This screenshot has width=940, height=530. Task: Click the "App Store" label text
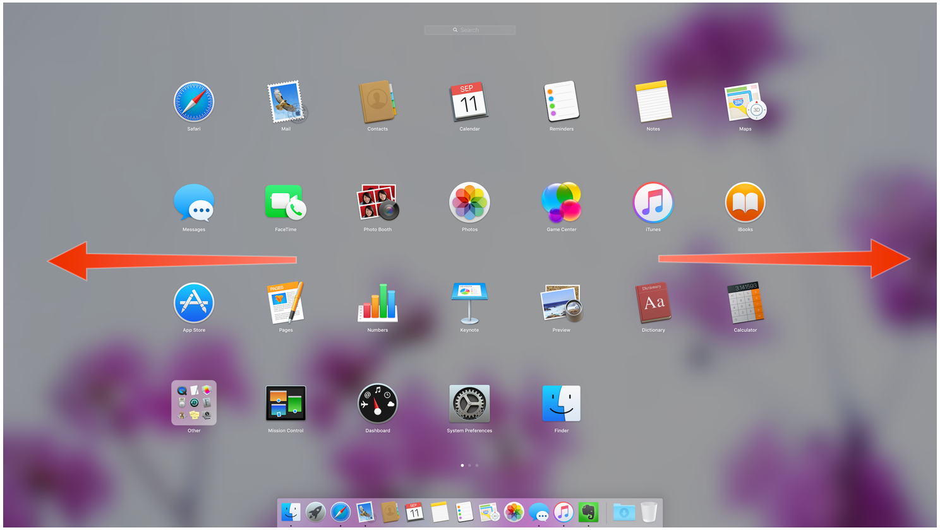click(194, 330)
